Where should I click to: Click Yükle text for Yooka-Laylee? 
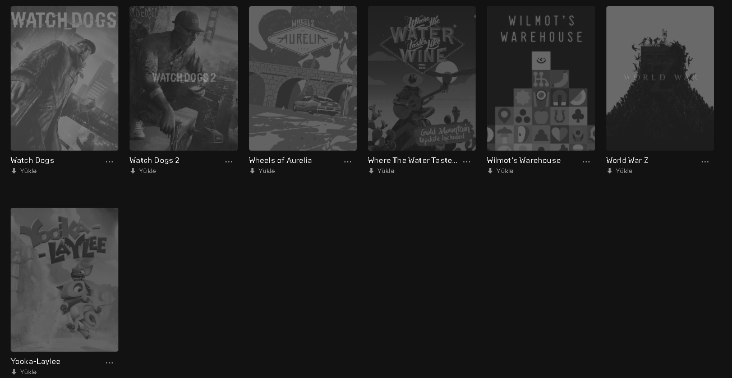click(x=28, y=372)
